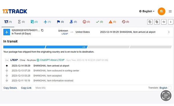Toggle the Translate checkbox
This screenshot has height=106, width=174.
click(x=170, y=88)
